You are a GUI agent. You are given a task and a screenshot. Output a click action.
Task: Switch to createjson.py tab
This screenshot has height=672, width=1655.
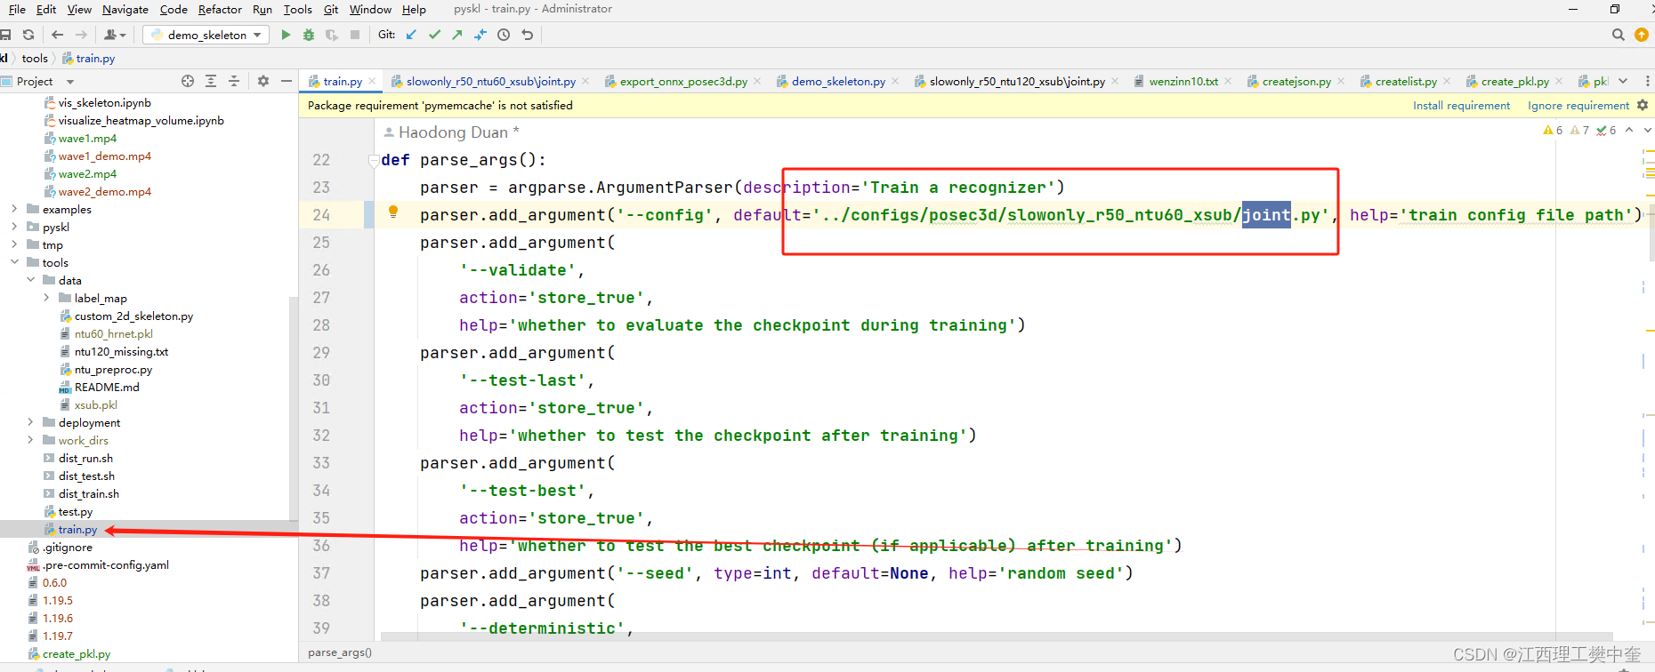point(1296,81)
